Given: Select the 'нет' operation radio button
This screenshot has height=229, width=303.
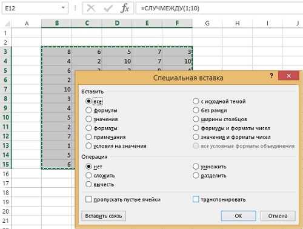Looking at the screenshot, I should 88,167.
